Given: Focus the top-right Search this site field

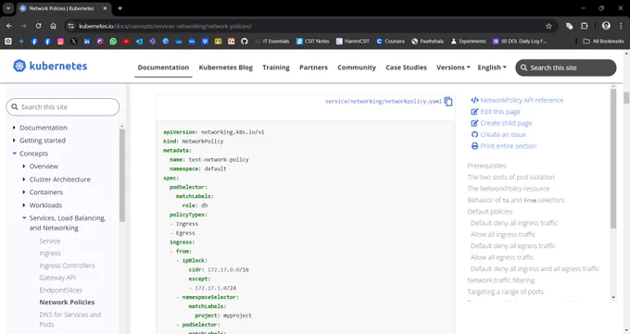Looking at the screenshot, I should (x=566, y=68).
